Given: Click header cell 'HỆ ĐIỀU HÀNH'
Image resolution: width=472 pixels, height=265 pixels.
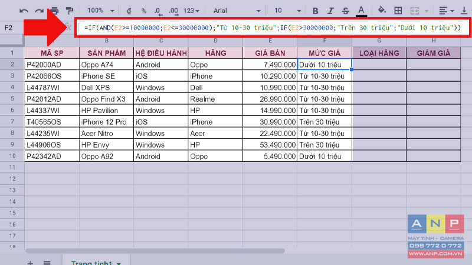Looking at the screenshot, I should click(x=161, y=53).
